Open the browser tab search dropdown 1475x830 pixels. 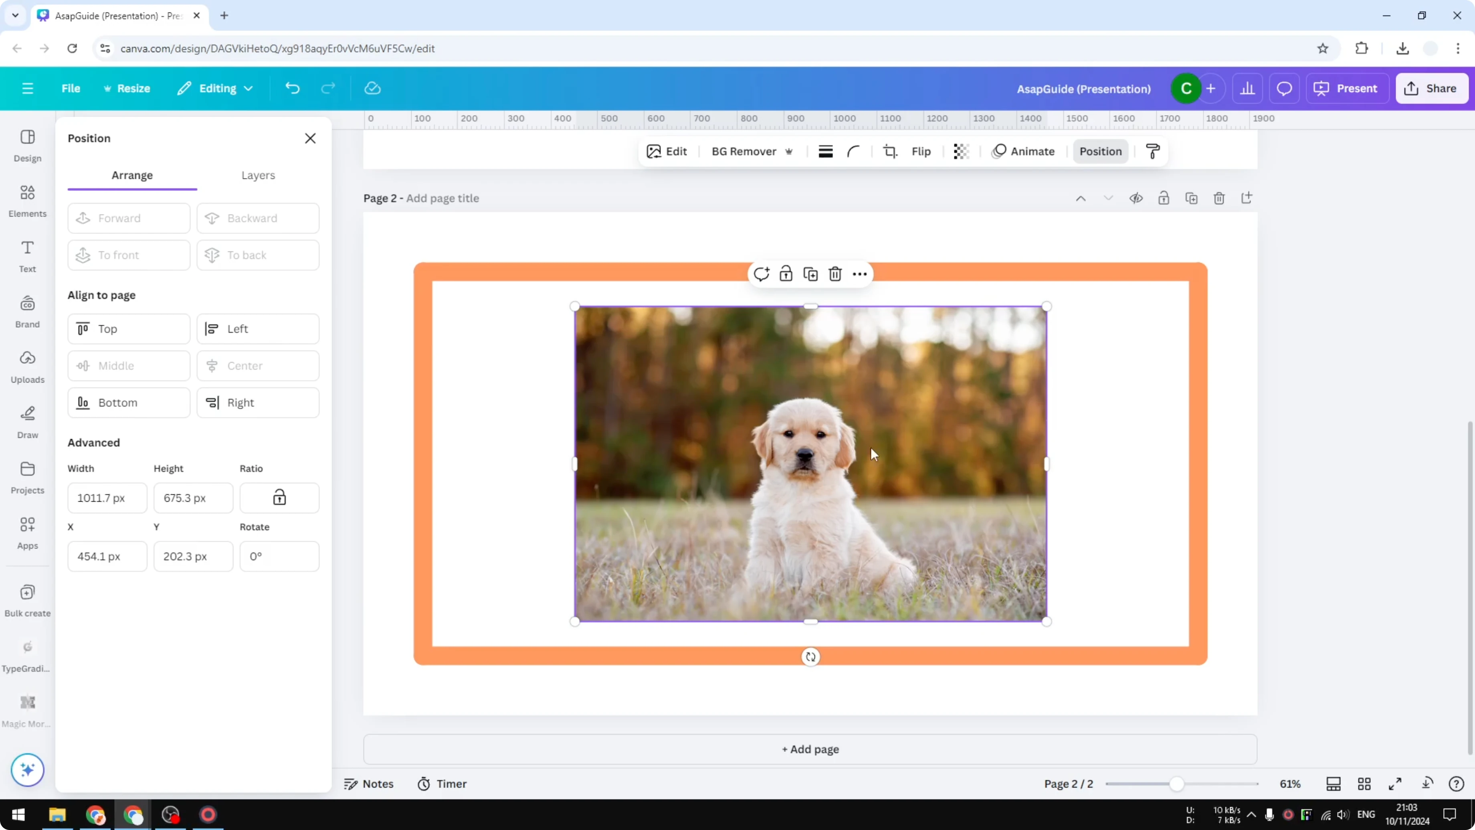click(x=15, y=16)
